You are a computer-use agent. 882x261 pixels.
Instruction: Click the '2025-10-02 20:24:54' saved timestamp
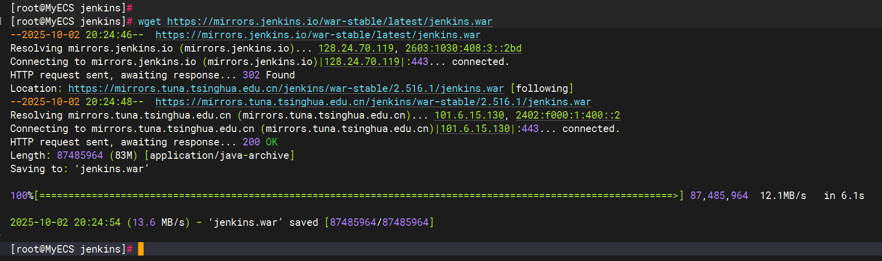66,222
